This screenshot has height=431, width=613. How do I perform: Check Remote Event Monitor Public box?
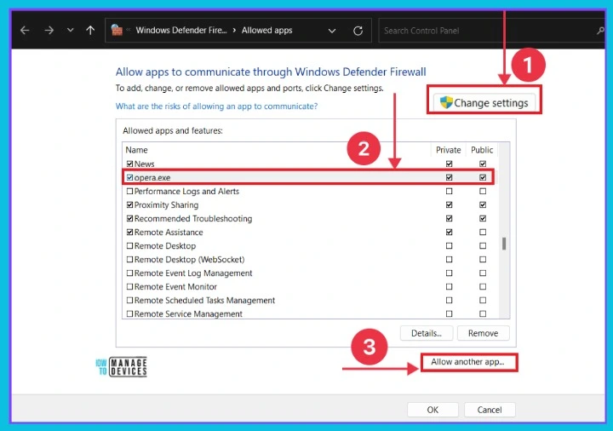coord(483,287)
